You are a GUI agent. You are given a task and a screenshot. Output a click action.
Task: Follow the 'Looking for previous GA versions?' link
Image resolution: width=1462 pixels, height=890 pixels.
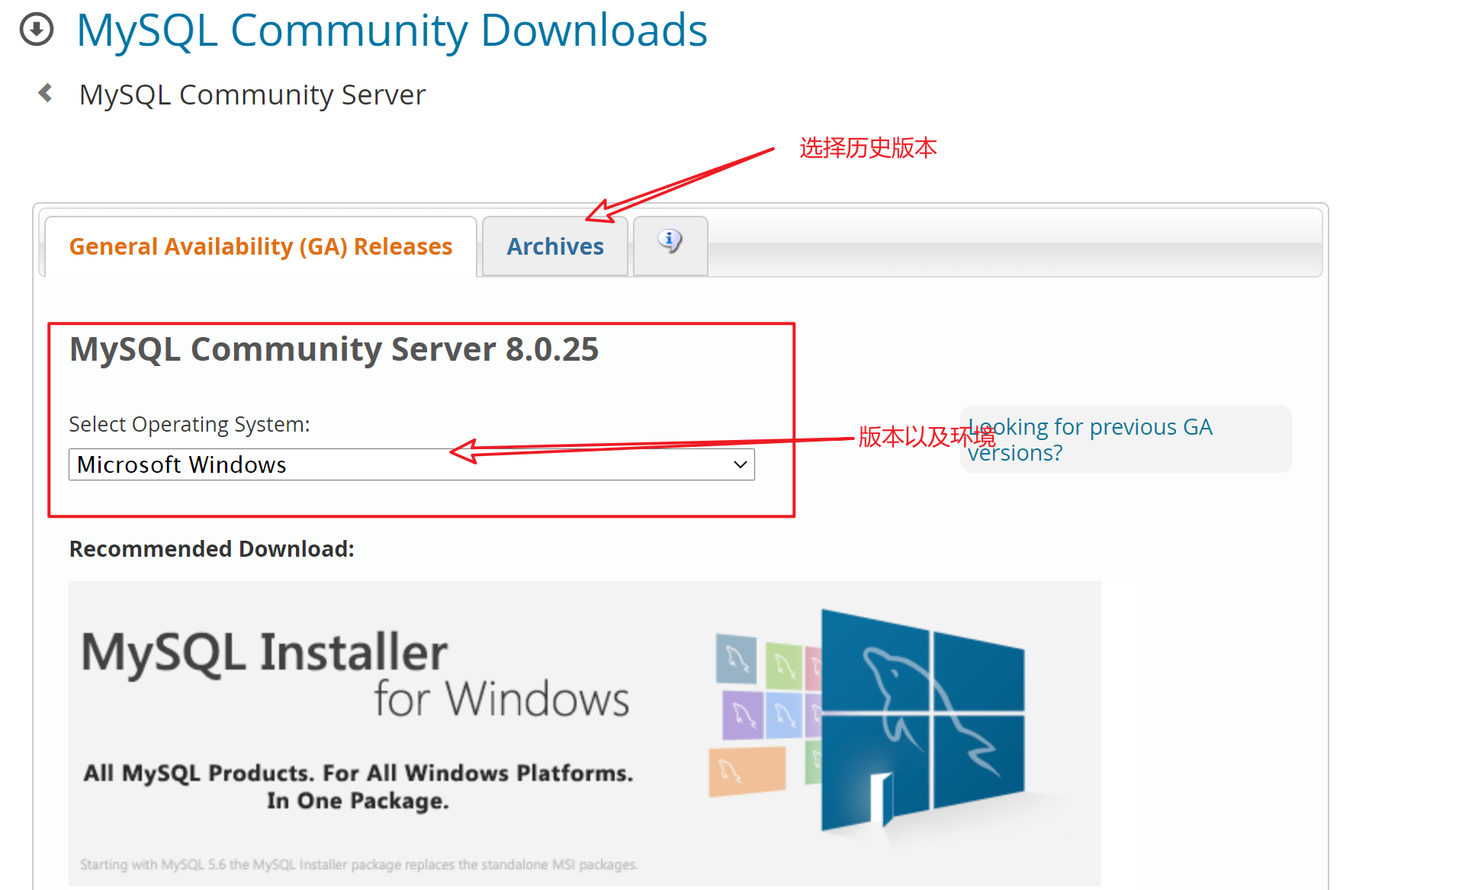(1090, 439)
